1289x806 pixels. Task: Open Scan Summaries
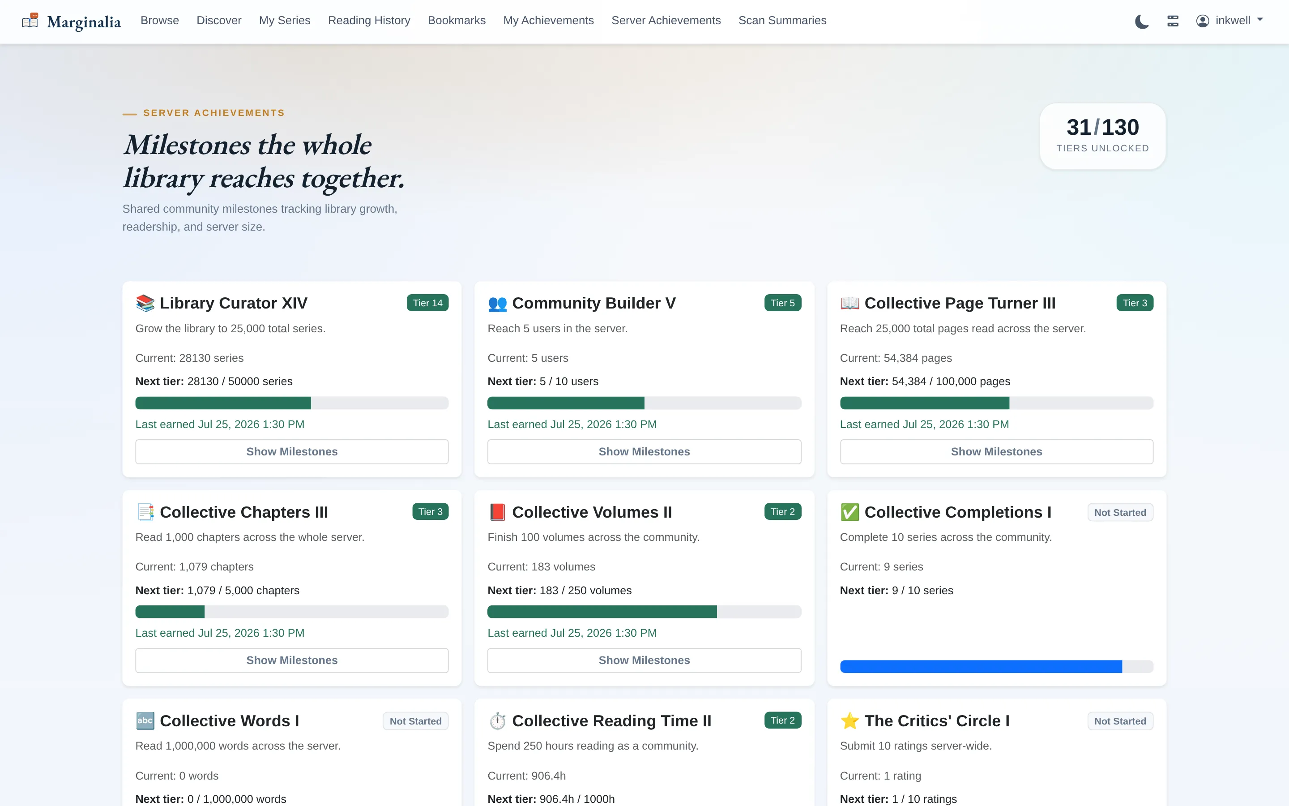[782, 20]
